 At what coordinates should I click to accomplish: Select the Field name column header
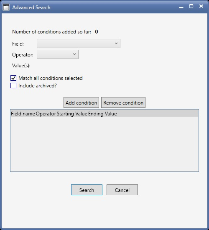(x=23, y=114)
